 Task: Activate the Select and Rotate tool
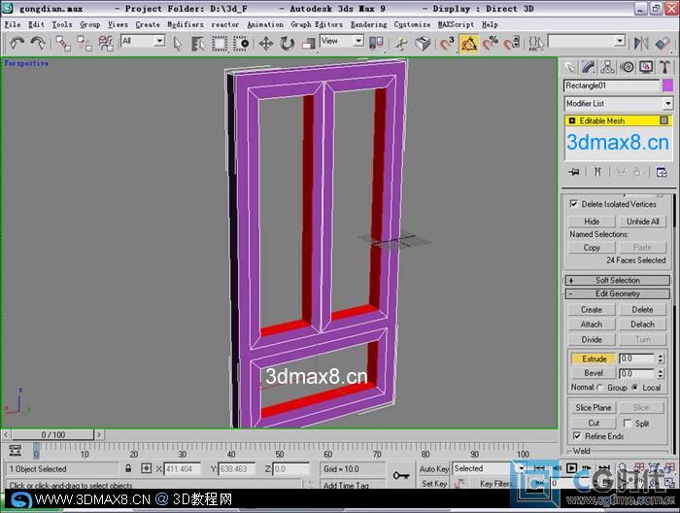(288, 44)
